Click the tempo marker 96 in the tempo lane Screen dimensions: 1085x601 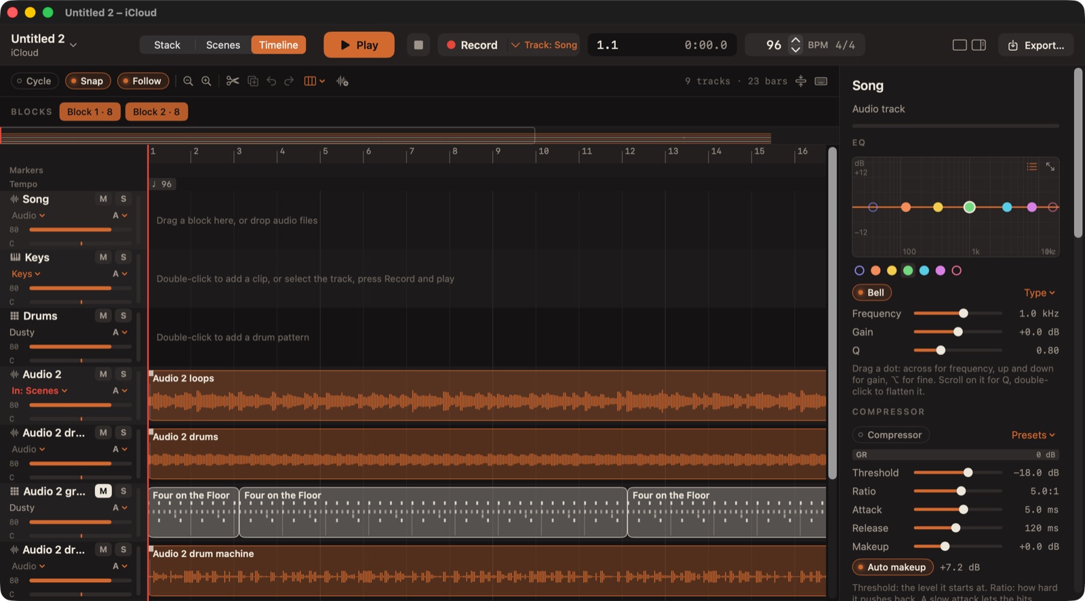pyautogui.click(x=163, y=184)
